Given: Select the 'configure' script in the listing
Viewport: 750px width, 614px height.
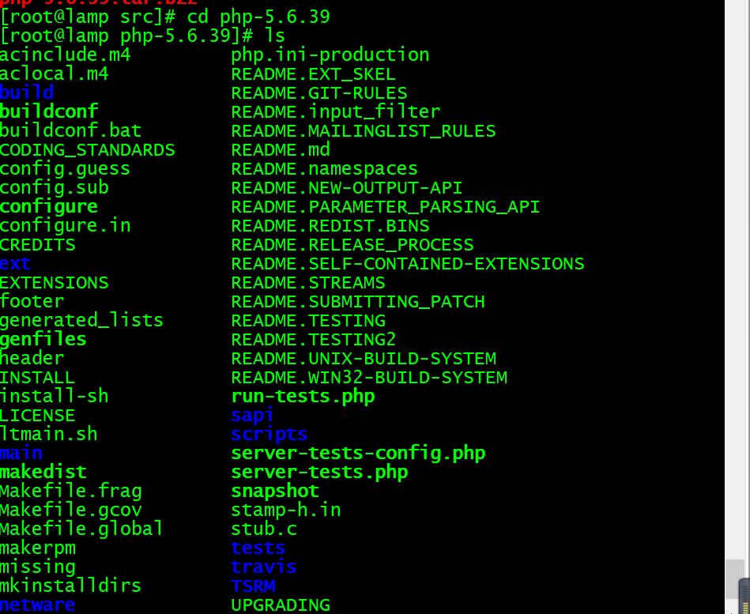Looking at the screenshot, I should (49, 207).
